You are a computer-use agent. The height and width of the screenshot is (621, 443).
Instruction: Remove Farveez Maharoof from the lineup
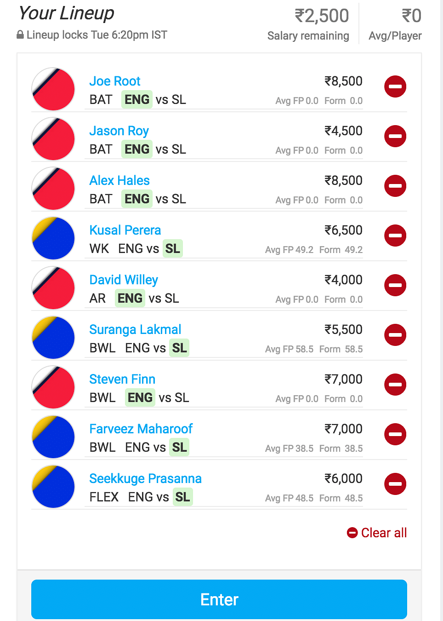coord(395,434)
